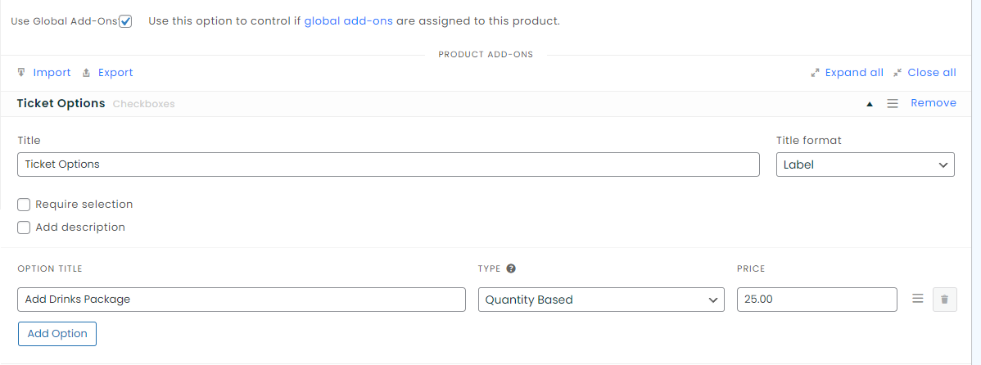Open the Title format dropdown
981x365 pixels.
point(865,164)
